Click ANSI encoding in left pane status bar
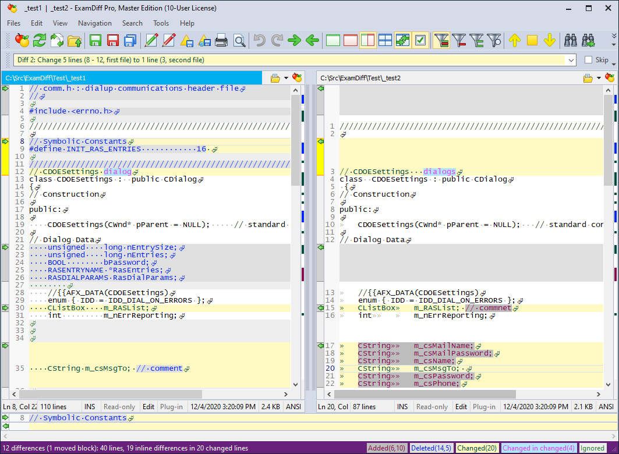Image resolution: width=619 pixels, height=454 pixels. coord(293,407)
